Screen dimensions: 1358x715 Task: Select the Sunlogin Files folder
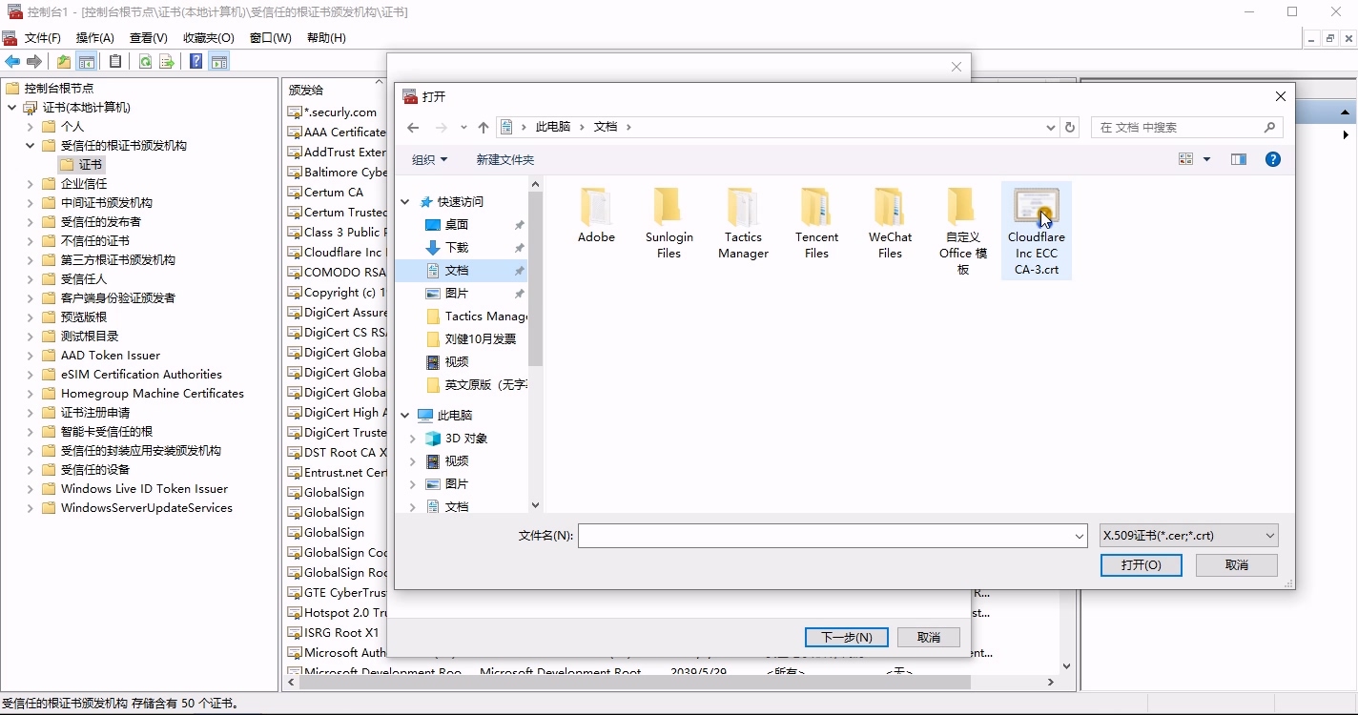coord(669,223)
